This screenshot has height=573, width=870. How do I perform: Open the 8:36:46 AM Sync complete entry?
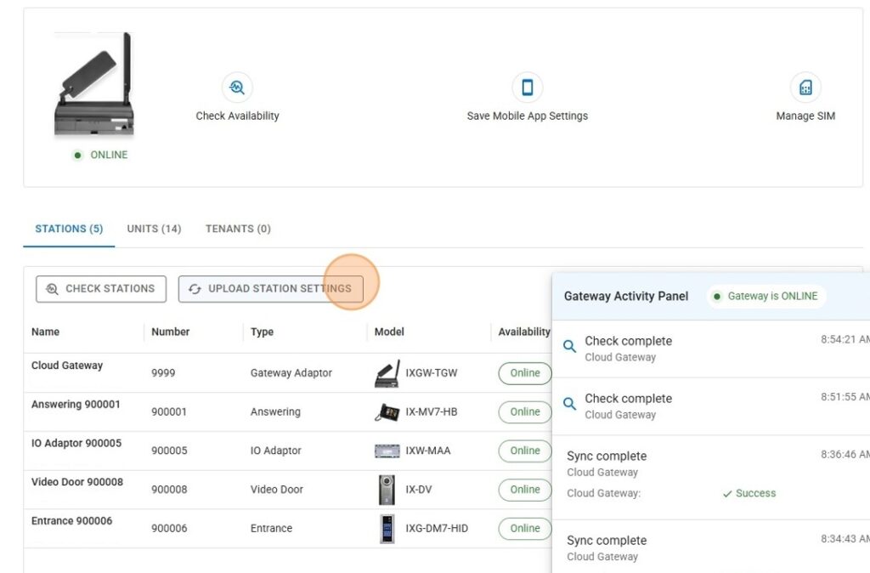tap(711, 478)
